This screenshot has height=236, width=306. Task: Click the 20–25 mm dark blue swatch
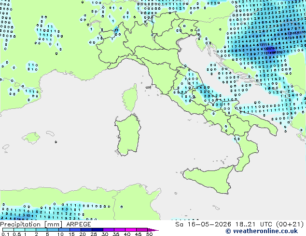click(x=86, y=230)
